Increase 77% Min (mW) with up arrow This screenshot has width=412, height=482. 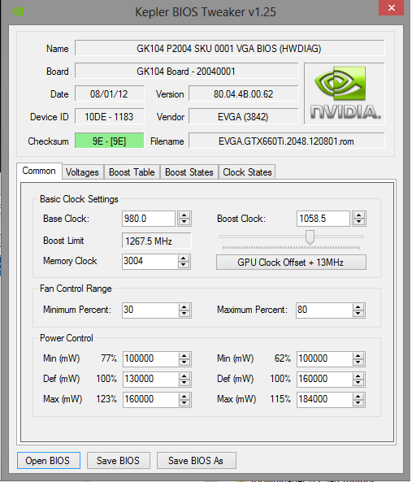(184, 356)
